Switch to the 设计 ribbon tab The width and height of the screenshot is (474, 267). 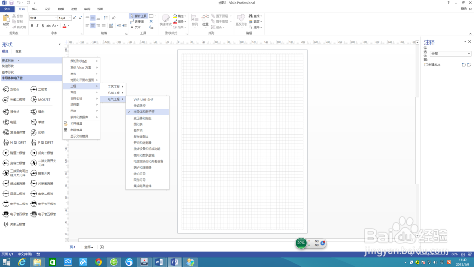tap(48, 9)
